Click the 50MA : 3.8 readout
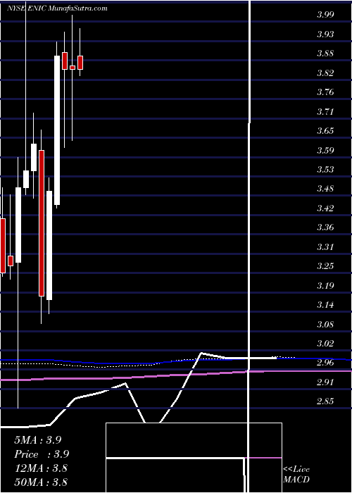The image size is (352, 493). coord(41,482)
